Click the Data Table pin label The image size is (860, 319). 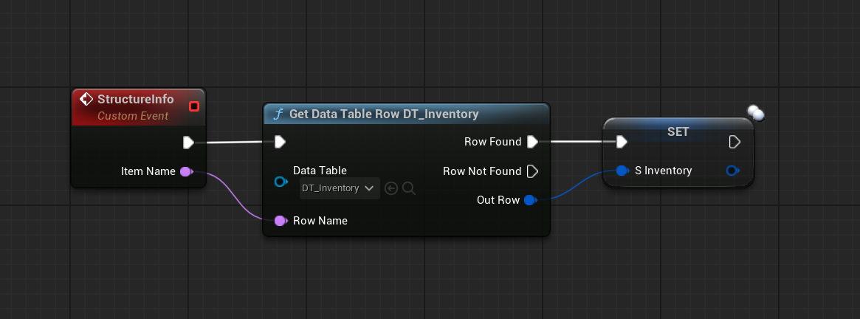click(x=320, y=171)
